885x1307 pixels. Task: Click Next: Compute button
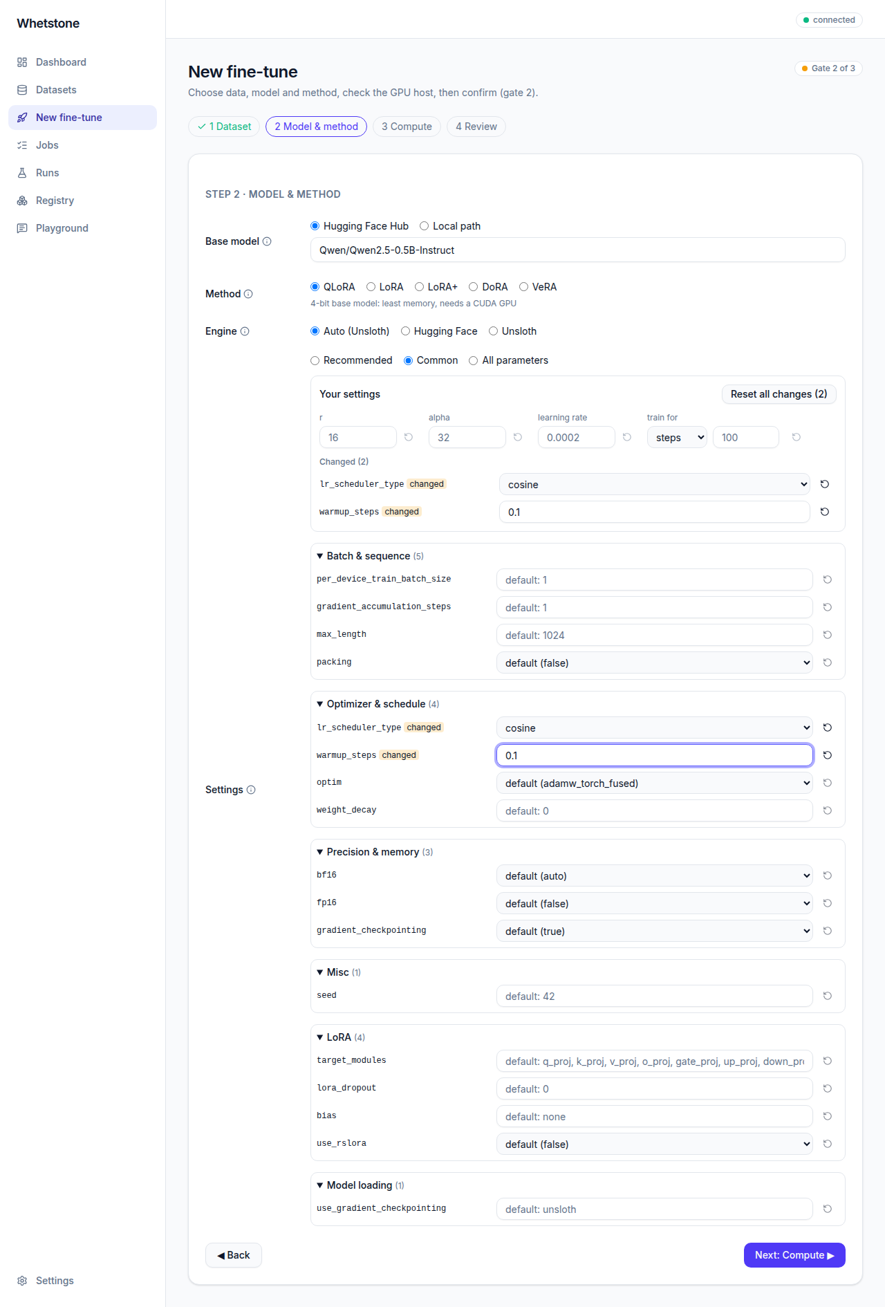794,1255
